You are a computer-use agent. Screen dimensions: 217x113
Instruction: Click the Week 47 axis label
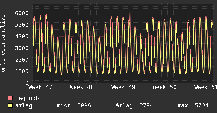tap(41, 87)
